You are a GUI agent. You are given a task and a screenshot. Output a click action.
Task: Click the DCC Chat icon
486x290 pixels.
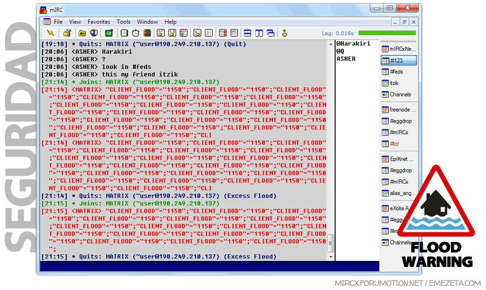coord(172,33)
